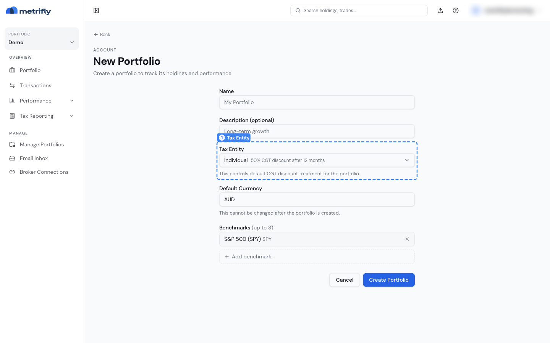Click 'This controls default CGT discount' note
Image resolution: width=550 pixels, height=343 pixels.
pyautogui.click(x=290, y=174)
